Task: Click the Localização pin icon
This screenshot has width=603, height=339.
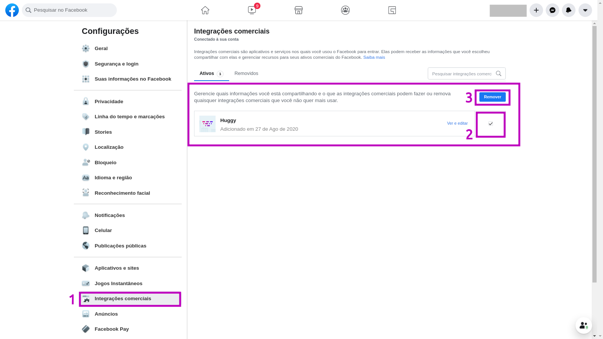Action: 86,147
